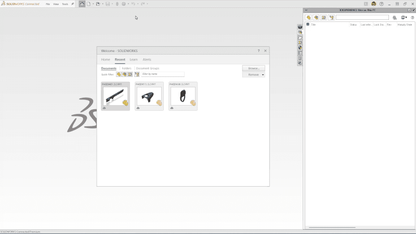This screenshot has width=416, height=234.
Task: Click the Home icon in the top toolbar
Action: tap(82, 4)
